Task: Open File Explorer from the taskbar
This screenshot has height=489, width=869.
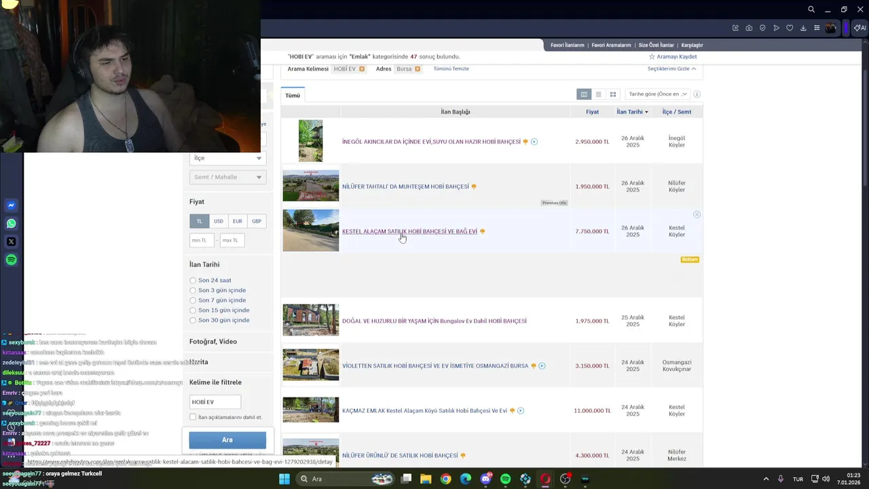Action: [426, 479]
